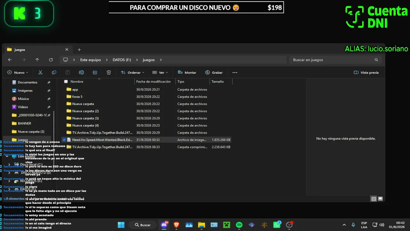Unpin Música using its pin icon
The width and height of the screenshot is (410, 231).
(49, 99)
